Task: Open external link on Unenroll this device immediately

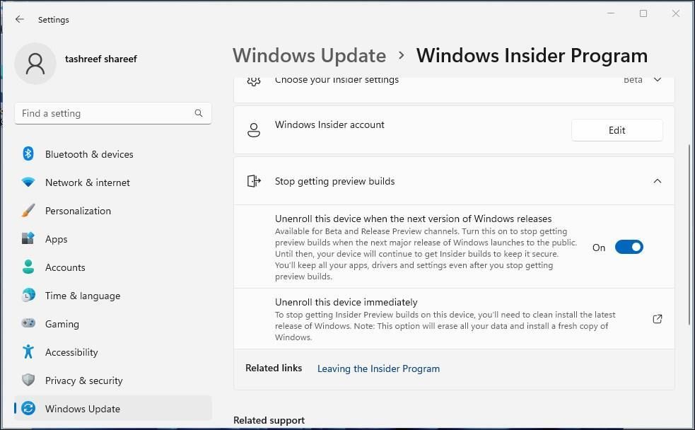Action: (x=657, y=319)
